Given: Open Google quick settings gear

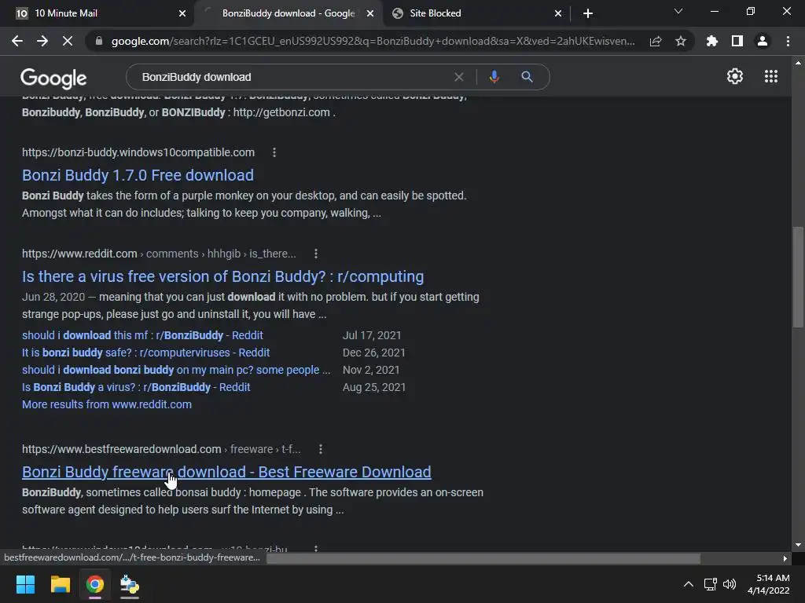Looking at the screenshot, I should pyautogui.click(x=735, y=76).
